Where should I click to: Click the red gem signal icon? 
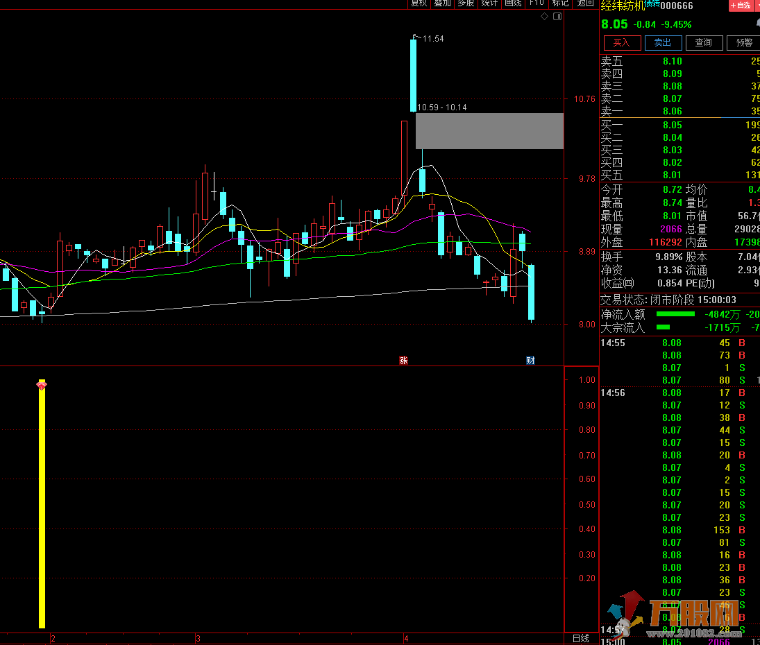click(42, 385)
